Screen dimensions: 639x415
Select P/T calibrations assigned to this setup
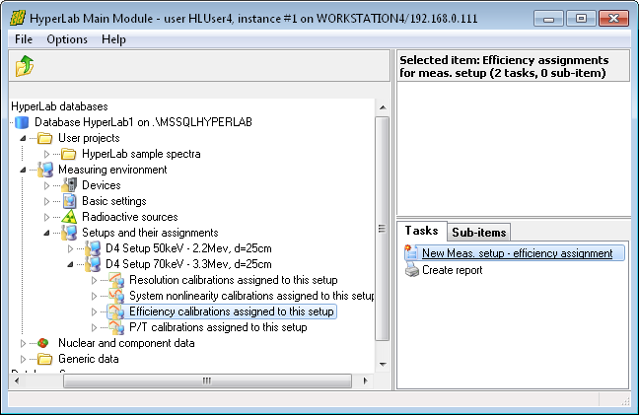pos(218,327)
